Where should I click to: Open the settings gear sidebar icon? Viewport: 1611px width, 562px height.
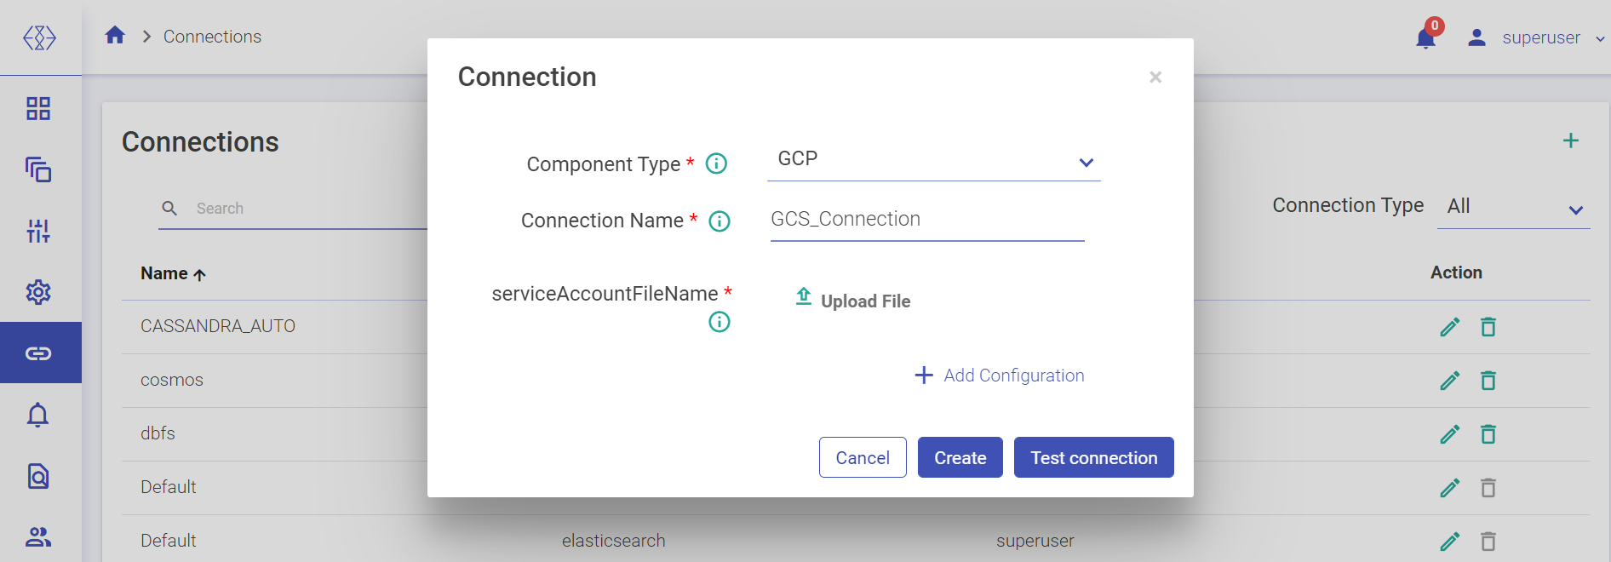tap(38, 292)
